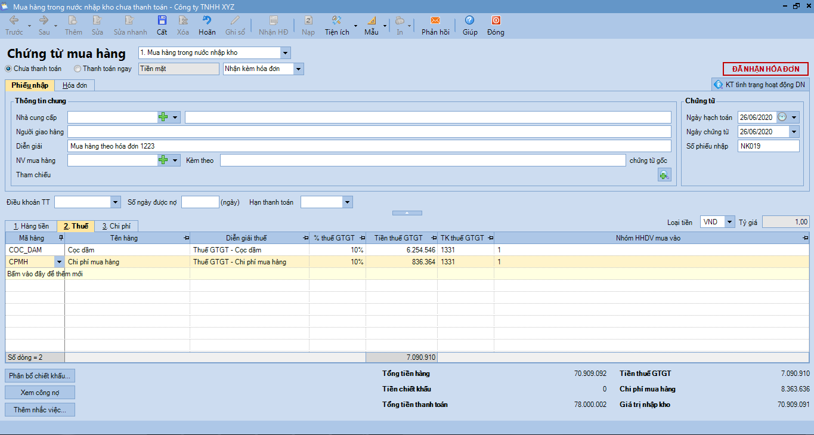Image resolution: width=814 pixels, height=435 pixels.
Task: Click the Thêm nhắc việc button
Action: click(40, 410)
